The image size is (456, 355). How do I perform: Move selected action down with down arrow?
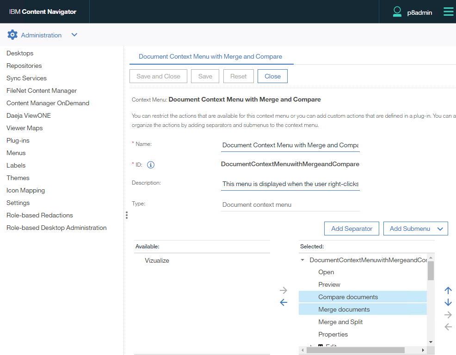click(x=448, y=303)
